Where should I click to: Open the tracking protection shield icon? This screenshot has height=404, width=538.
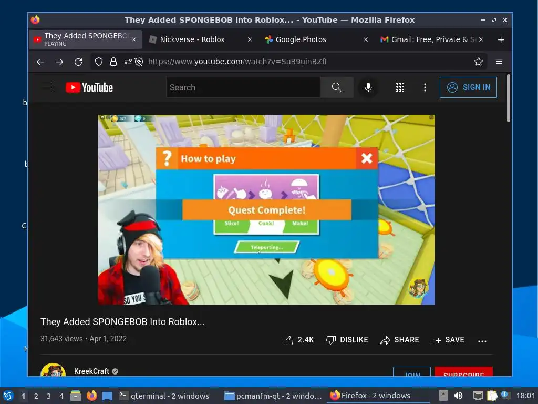click(x=99, y=62)
